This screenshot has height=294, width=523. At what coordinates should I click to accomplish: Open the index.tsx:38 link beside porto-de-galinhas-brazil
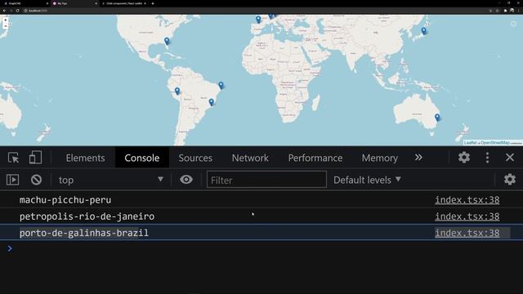point(467,233)
